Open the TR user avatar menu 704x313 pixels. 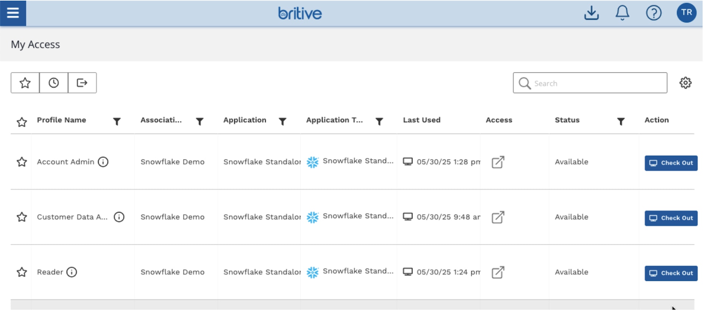tap(687, 12)
